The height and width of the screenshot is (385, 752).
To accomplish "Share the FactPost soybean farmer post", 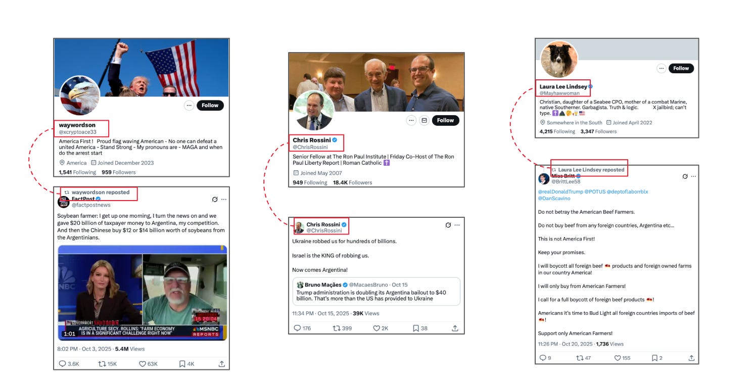I will pyautogui.click(x=221, y=364).
